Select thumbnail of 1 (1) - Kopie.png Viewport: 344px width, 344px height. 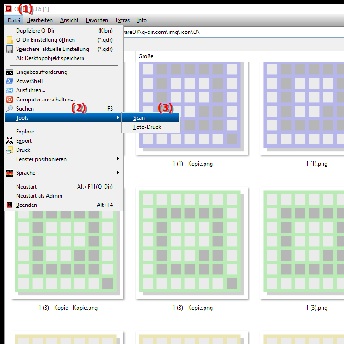pyautogui.click(x=192, y=108)
